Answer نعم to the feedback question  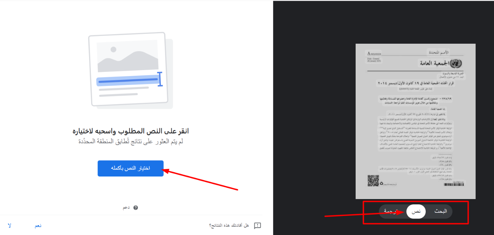coord(38,225)
